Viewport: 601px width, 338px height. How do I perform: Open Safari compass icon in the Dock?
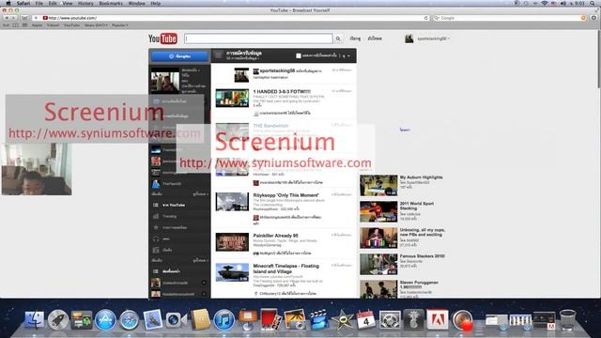130,320
